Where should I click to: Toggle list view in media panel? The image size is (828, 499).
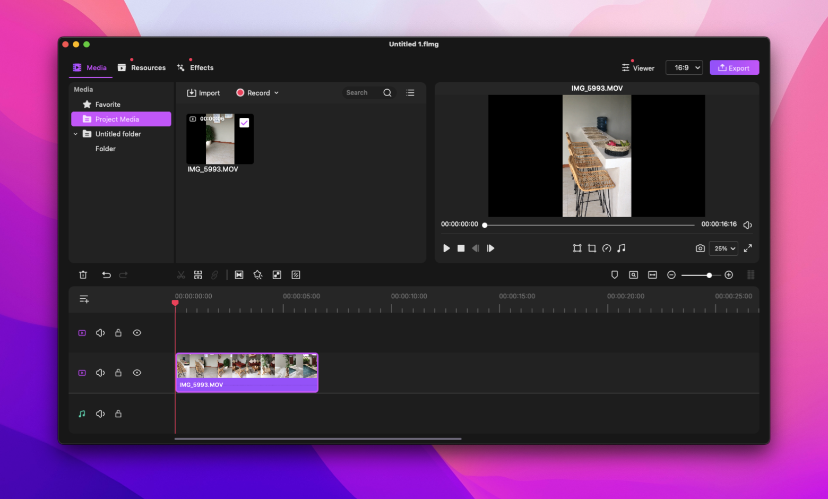pos(410,93)
